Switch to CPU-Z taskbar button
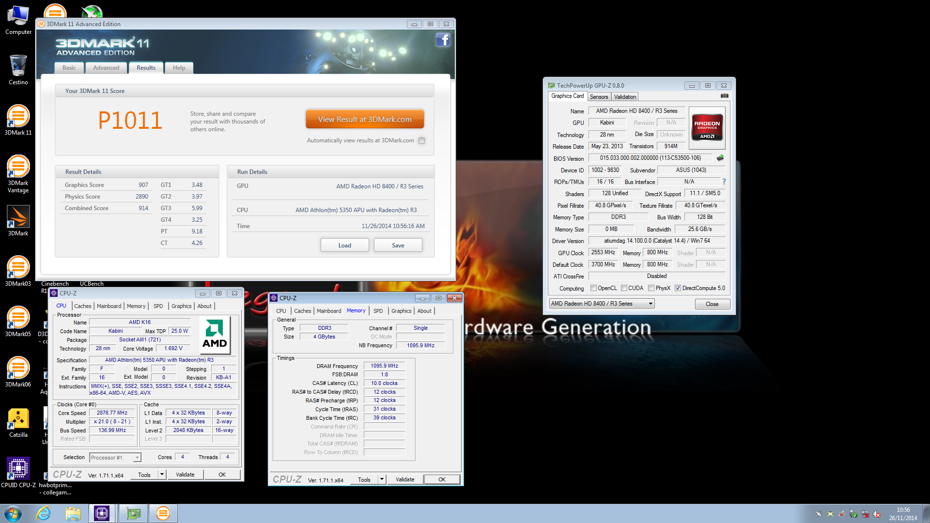Viewport: 930px width, 523px height. click(102, 513)
